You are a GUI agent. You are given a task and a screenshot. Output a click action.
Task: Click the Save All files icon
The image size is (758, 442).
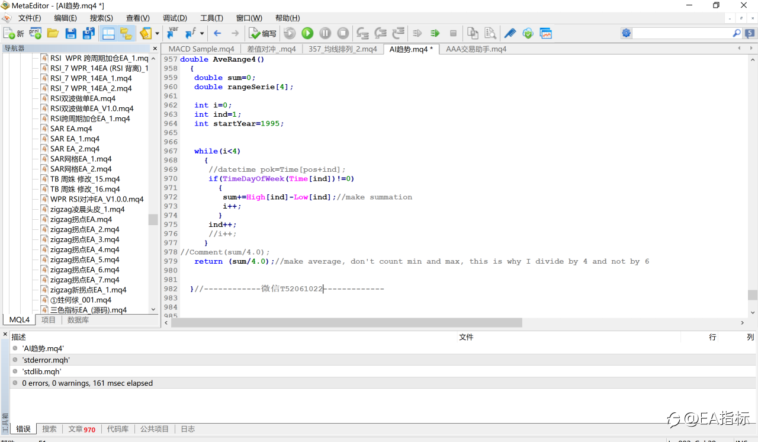pos(88,33)
